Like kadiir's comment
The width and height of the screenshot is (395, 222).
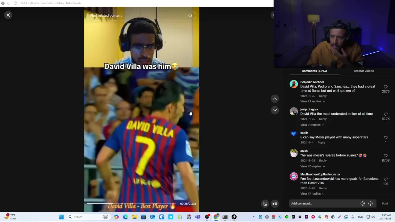coord(385,138)
